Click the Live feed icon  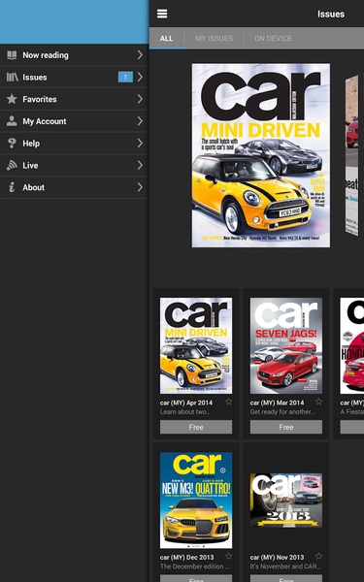click(x=12, y=165)
